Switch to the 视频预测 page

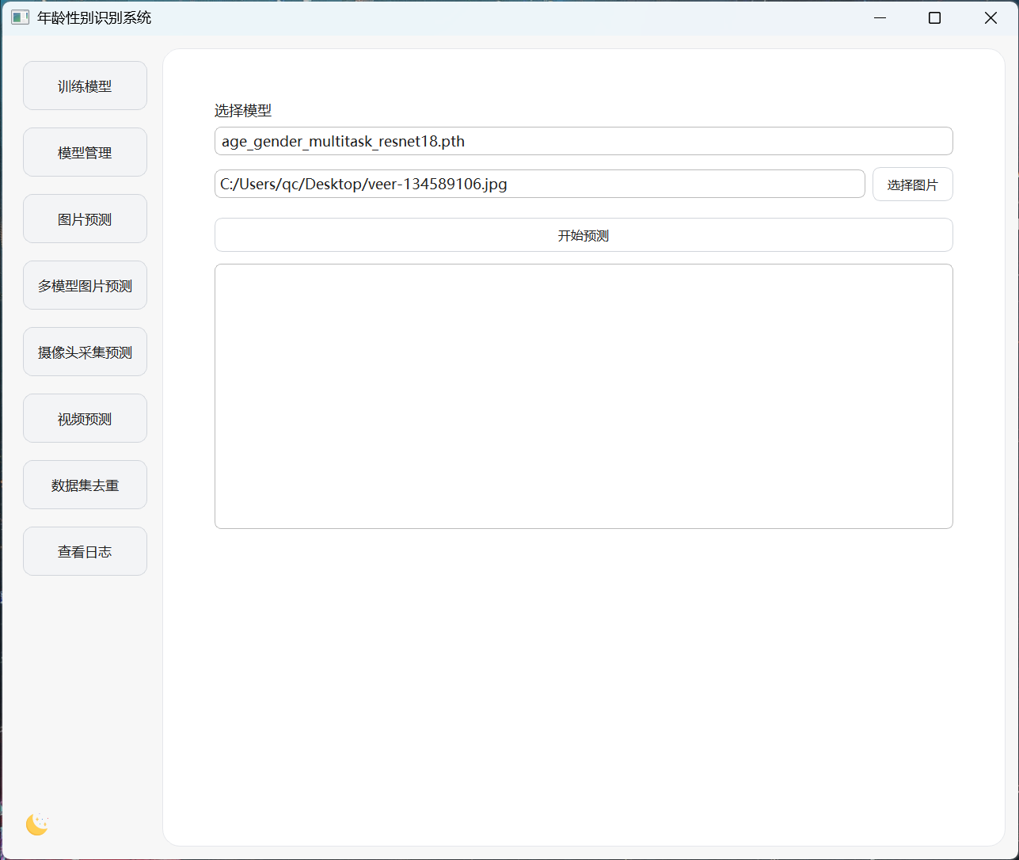click(85, 419)
